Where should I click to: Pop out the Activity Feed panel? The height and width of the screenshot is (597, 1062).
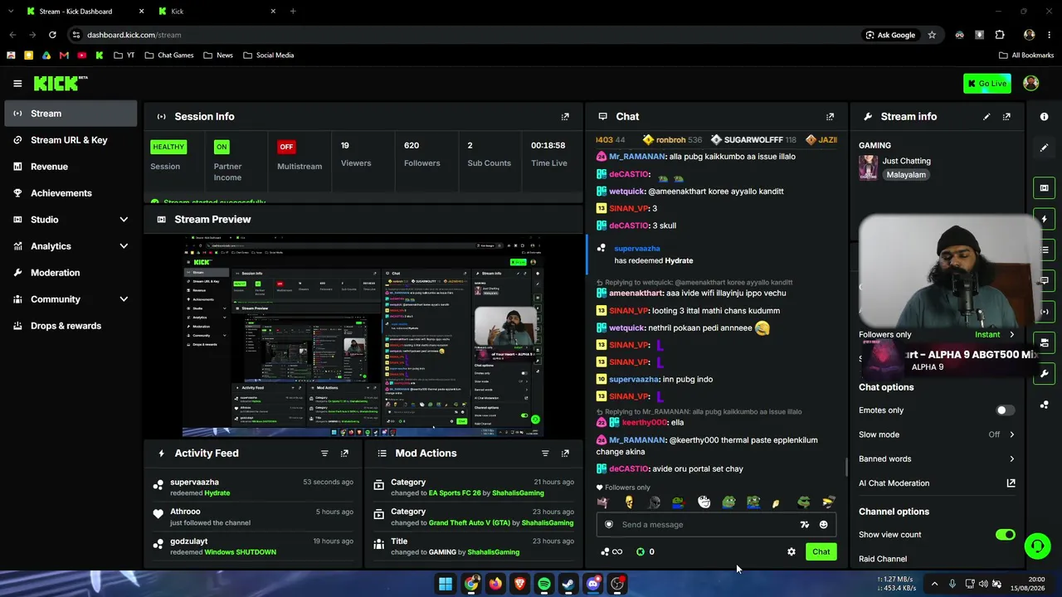point(344,454)
